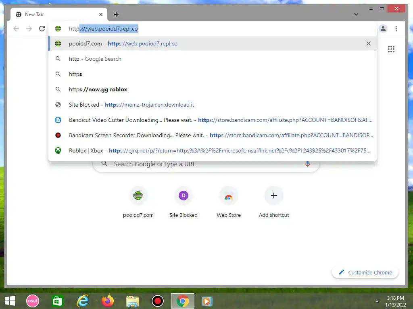This screenshot has height=309, width=413.
Task: Open the Chrome three-dot menu
Action: coord(396,29)
